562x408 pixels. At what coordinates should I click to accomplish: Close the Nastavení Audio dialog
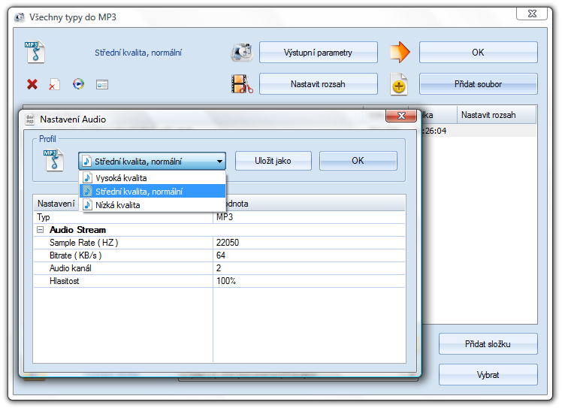click(401, 116)
